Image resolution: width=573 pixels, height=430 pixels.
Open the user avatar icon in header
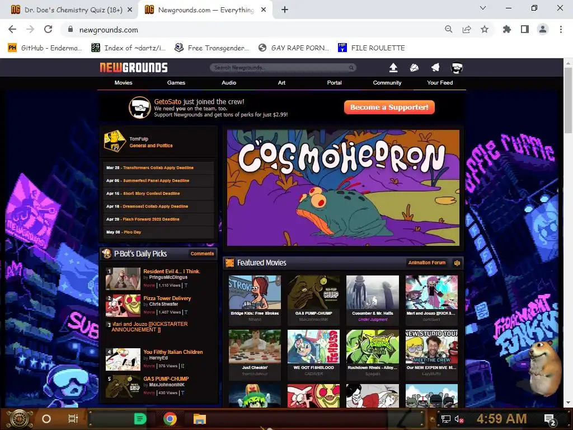click(457, 68)
